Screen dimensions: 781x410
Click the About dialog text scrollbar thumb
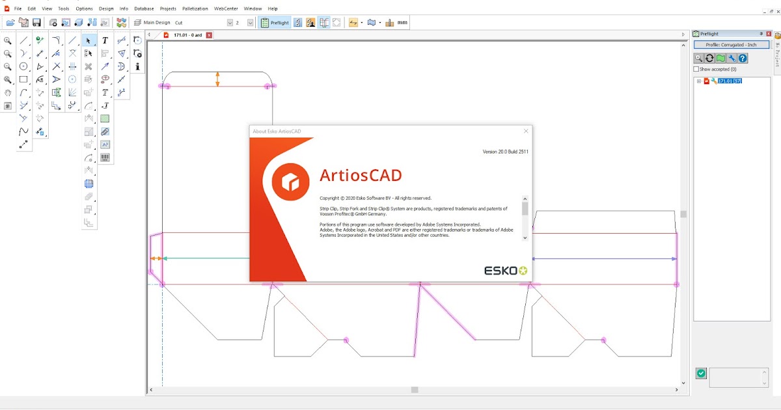[525, 208]
